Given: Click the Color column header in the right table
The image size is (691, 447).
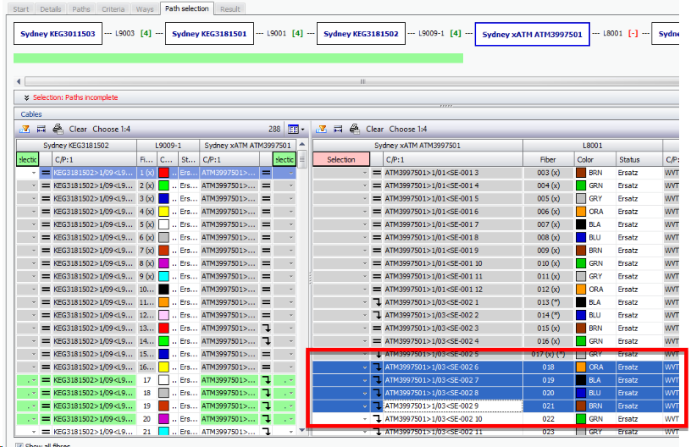Looking at the screenshot, I should [x=594, y=159].
